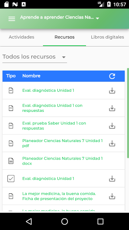Click the green vertical scrollbar
The height and width of the screenshot is (230, 129).
point(128,113)
